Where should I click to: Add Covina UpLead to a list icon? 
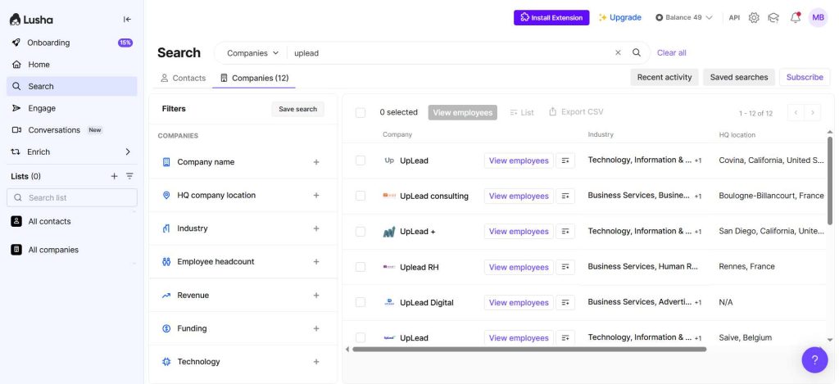[565, 160]
